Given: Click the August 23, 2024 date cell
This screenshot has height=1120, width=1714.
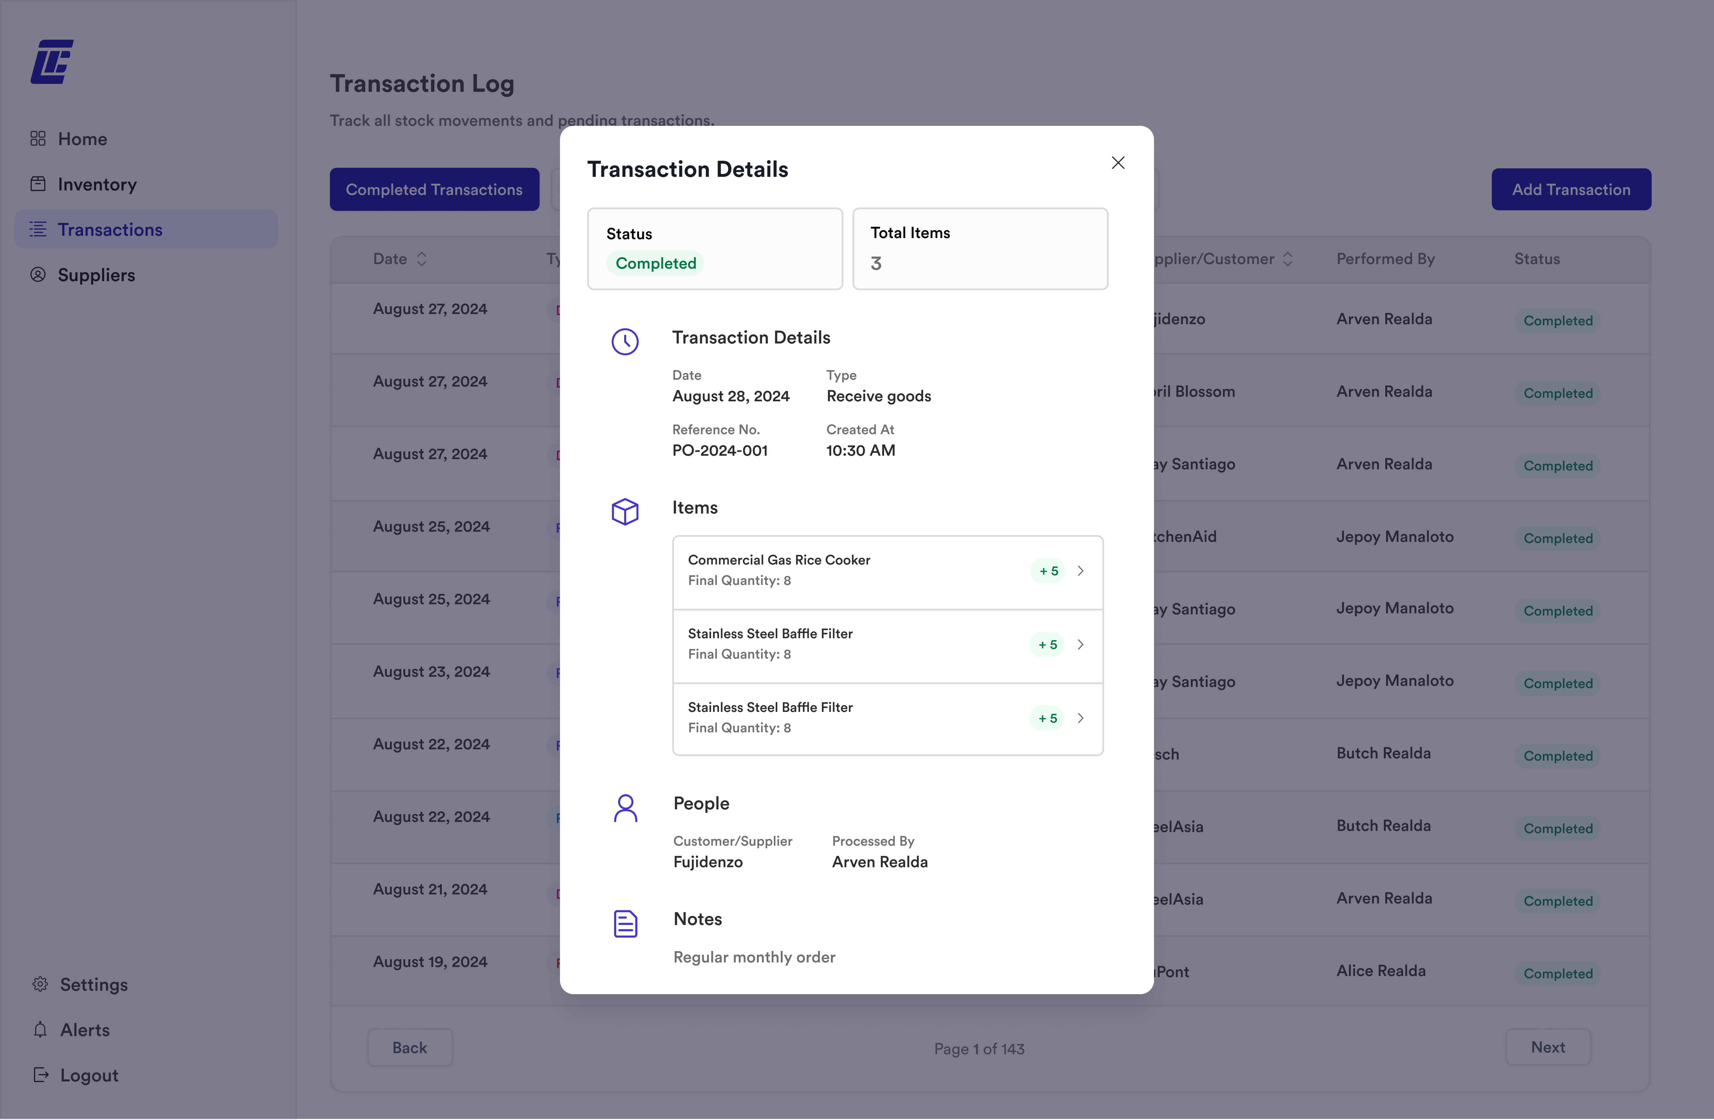Looking at the screenshot, I should click(x=431, y=671).
